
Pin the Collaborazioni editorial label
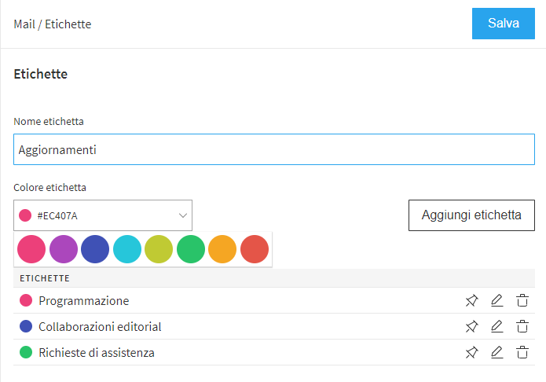pyautogui.click(x=471, y=326)
